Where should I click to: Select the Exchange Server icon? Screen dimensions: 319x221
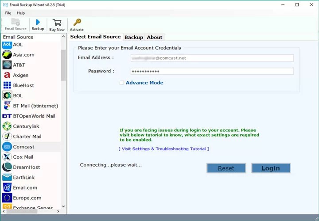(7, 207)
